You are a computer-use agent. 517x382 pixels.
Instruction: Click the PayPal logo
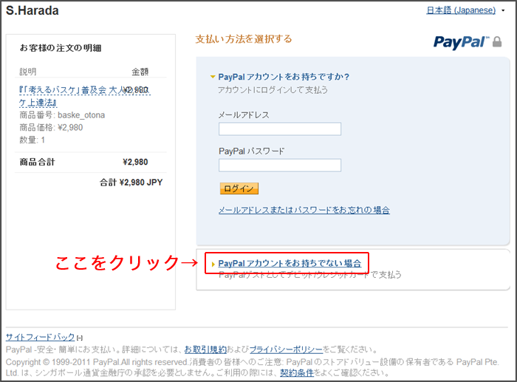tap(462, 43)
